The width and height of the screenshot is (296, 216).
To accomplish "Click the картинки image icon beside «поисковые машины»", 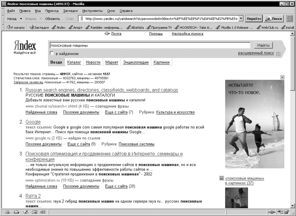I will (221, 178).
